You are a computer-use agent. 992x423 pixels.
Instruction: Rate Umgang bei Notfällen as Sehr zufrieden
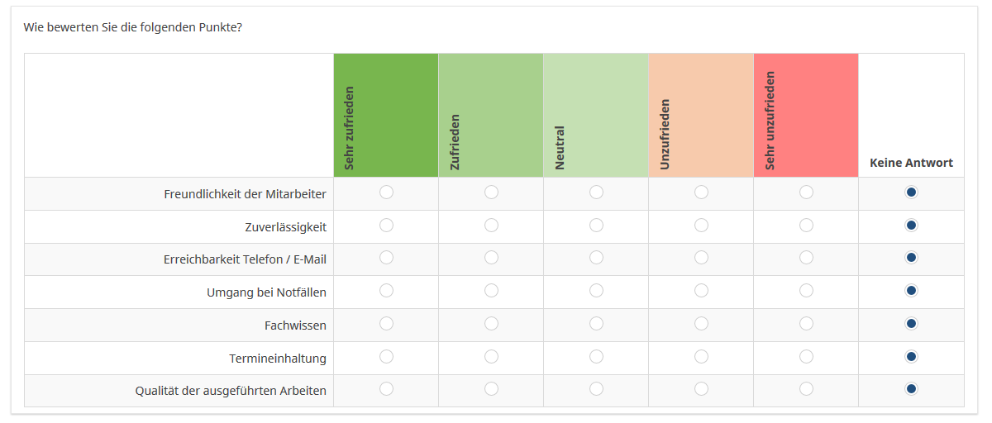coord(386,290)
